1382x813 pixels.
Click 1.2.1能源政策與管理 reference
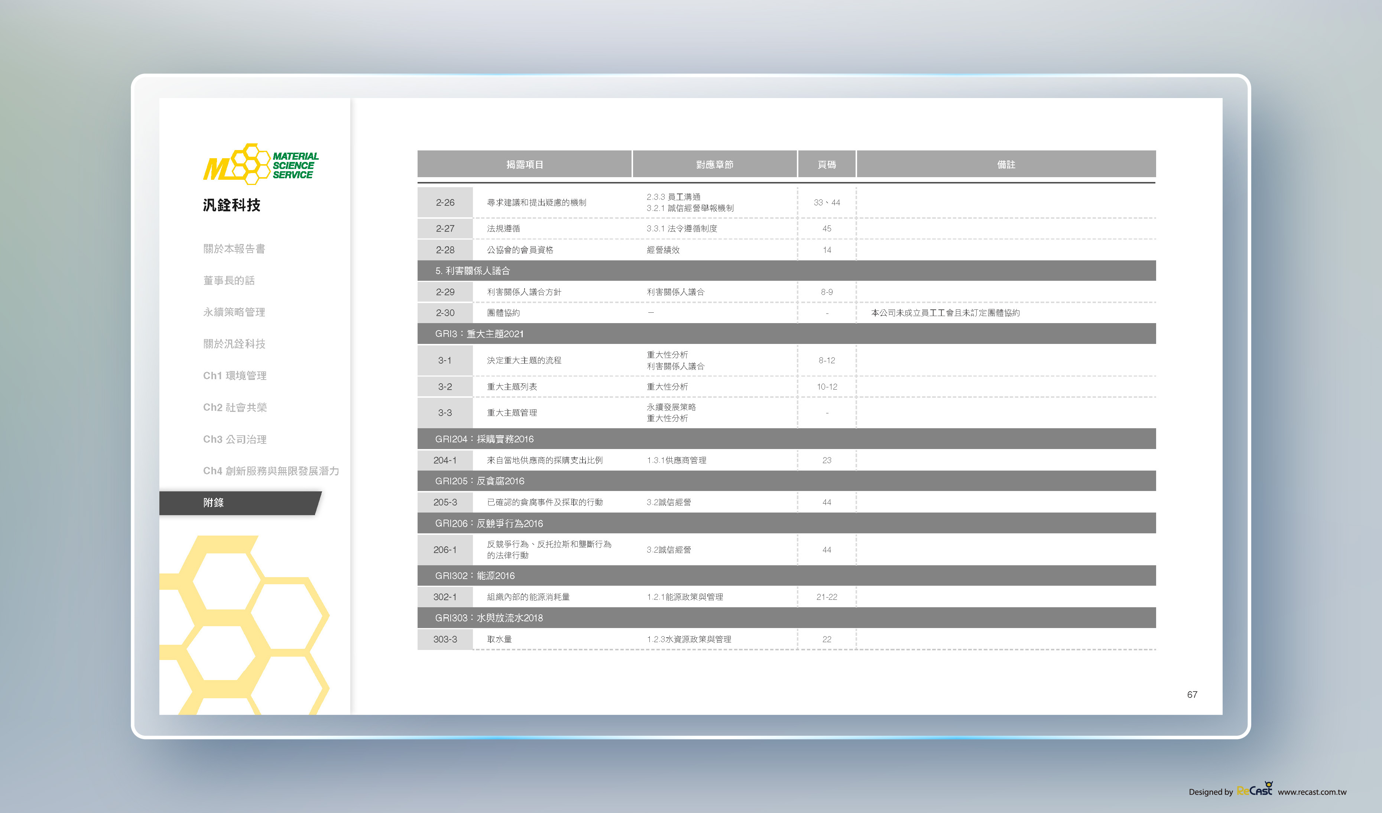coord(684,597)
